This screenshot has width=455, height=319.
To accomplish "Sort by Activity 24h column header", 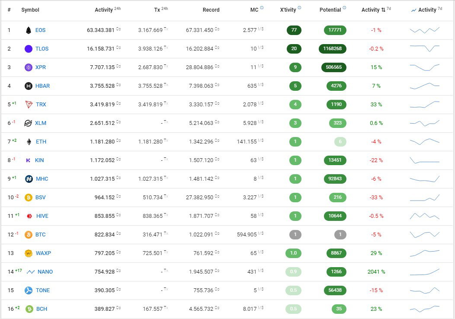I will [x=108, y=10].
